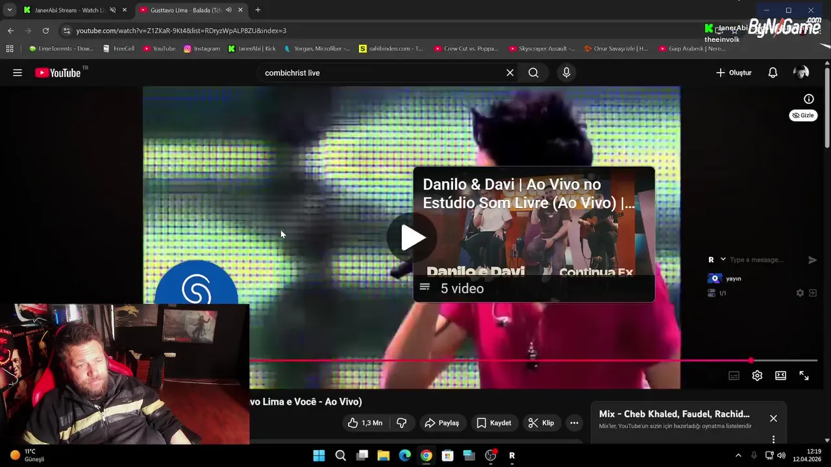Image resolution: width=831 pixels, height=467 pixels.
Task: Open the JanerAbi | Kick bookmark
Action: 252,49
